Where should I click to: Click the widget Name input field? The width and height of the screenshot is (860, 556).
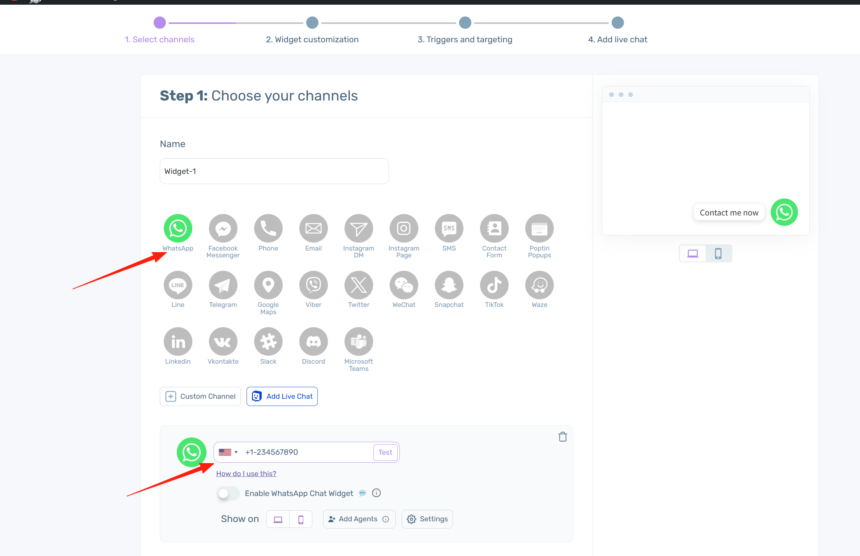(274, 171)
